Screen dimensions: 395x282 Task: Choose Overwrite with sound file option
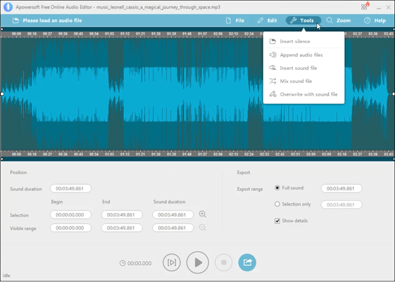click(x=304, y=95)
